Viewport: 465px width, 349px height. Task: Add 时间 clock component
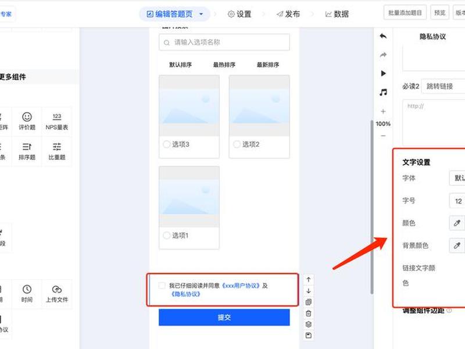click(27, 294)
